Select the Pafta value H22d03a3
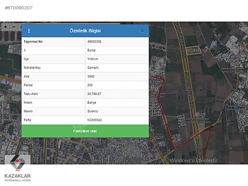The image size is (248, 186). coord(94,120)
